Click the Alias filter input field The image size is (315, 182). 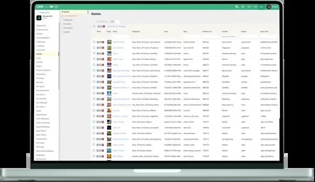pyautogui.click(x=192, y=36)
